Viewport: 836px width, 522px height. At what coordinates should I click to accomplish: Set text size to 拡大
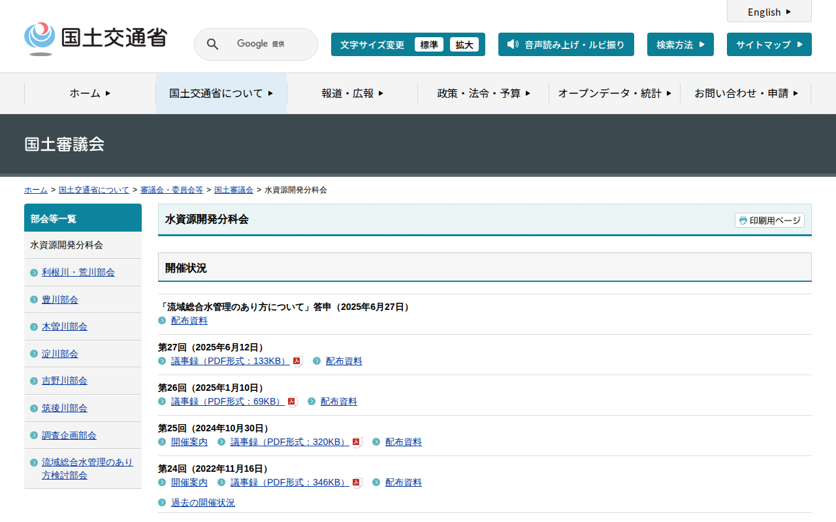[464, 44]
